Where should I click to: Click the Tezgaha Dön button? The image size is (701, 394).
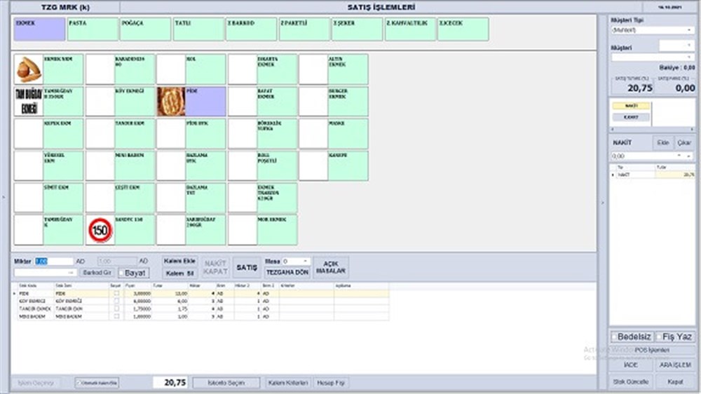pyautogui.click(x=287, y=272)
